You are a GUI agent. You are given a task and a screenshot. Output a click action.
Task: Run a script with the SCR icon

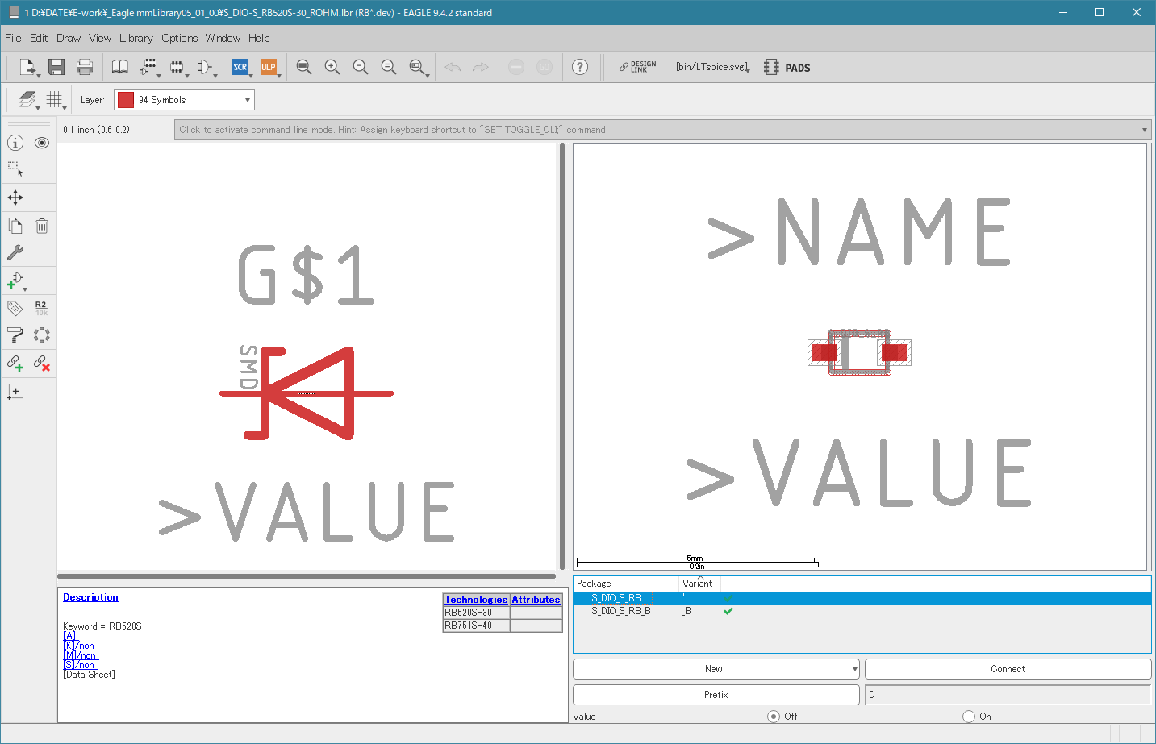tap(240, 67)
